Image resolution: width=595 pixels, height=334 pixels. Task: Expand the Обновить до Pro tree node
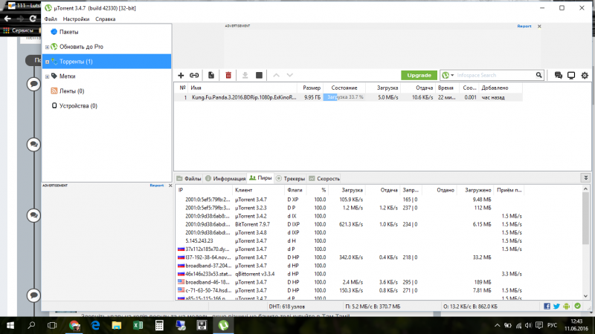[x=47, y=47]
